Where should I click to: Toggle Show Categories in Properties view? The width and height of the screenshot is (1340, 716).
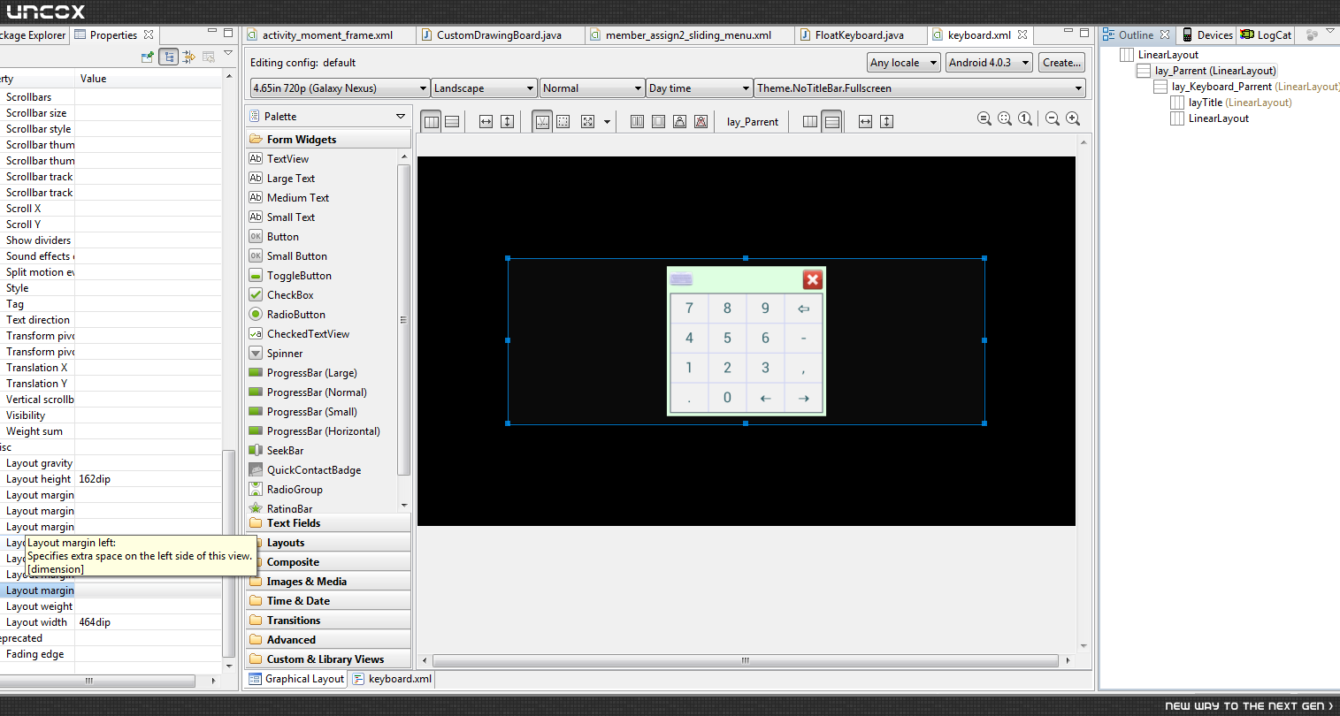click(x=168, y=57)
